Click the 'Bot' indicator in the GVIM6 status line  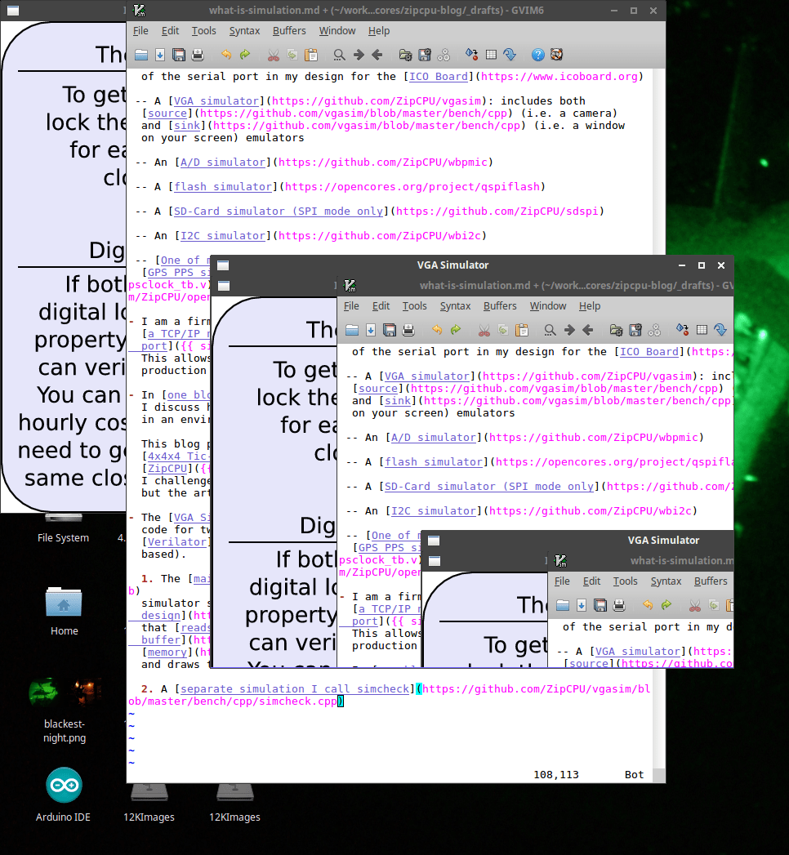tap(634, 775)
